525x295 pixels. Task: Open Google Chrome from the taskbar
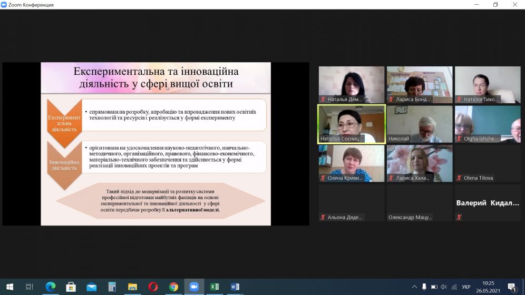[x=173, y=287]
